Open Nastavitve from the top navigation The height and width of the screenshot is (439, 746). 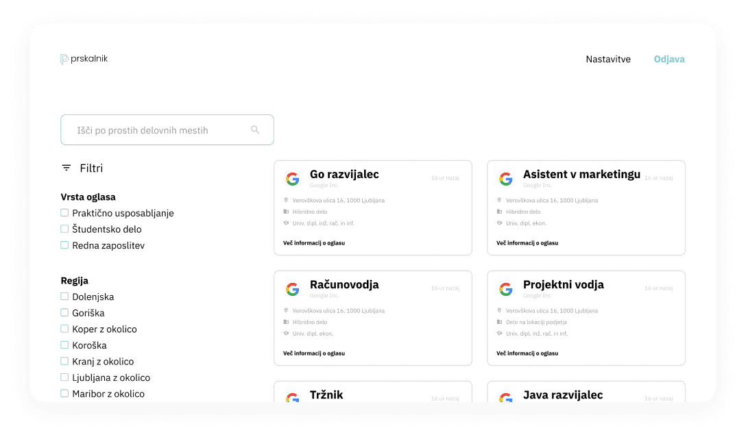point(608,59)
